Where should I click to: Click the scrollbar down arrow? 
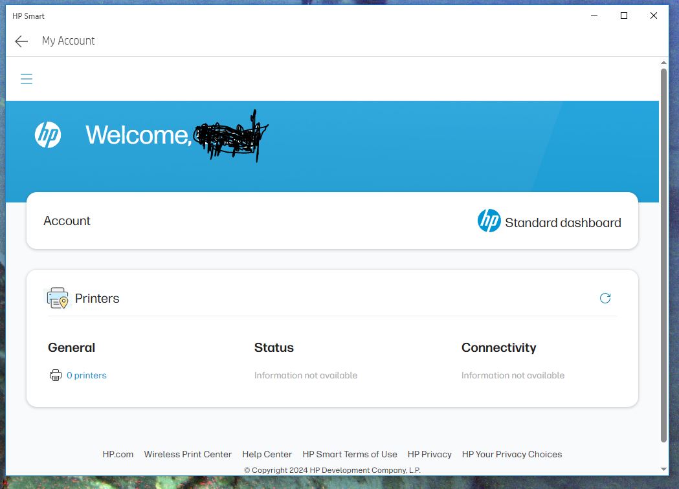(x=663, y=468)
